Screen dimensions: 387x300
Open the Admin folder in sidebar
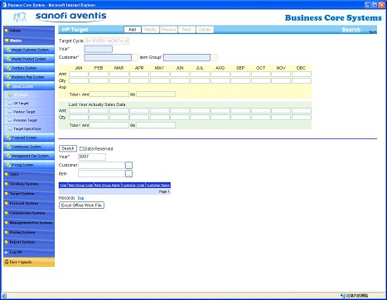point(29,31)
